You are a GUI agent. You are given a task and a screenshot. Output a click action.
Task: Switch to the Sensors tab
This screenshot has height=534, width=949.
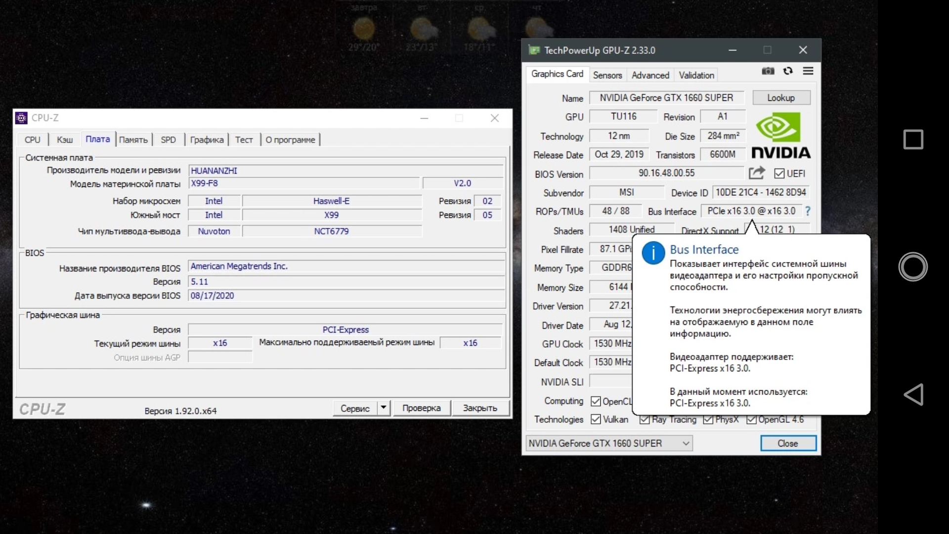(x=607, y=75)
